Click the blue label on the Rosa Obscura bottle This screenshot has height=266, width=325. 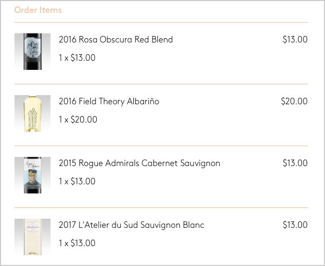pyautogui.click(x=32, y=47)
